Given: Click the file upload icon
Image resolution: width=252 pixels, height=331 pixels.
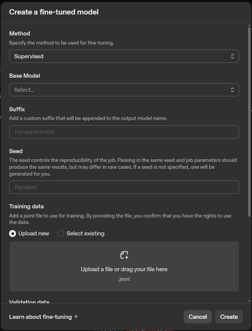Looking at the screenshot, I should 124,255.
